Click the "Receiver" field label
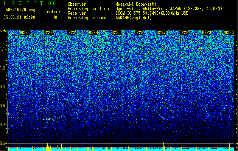This screenshot has height=151, width=238. (x=77, y=13)
